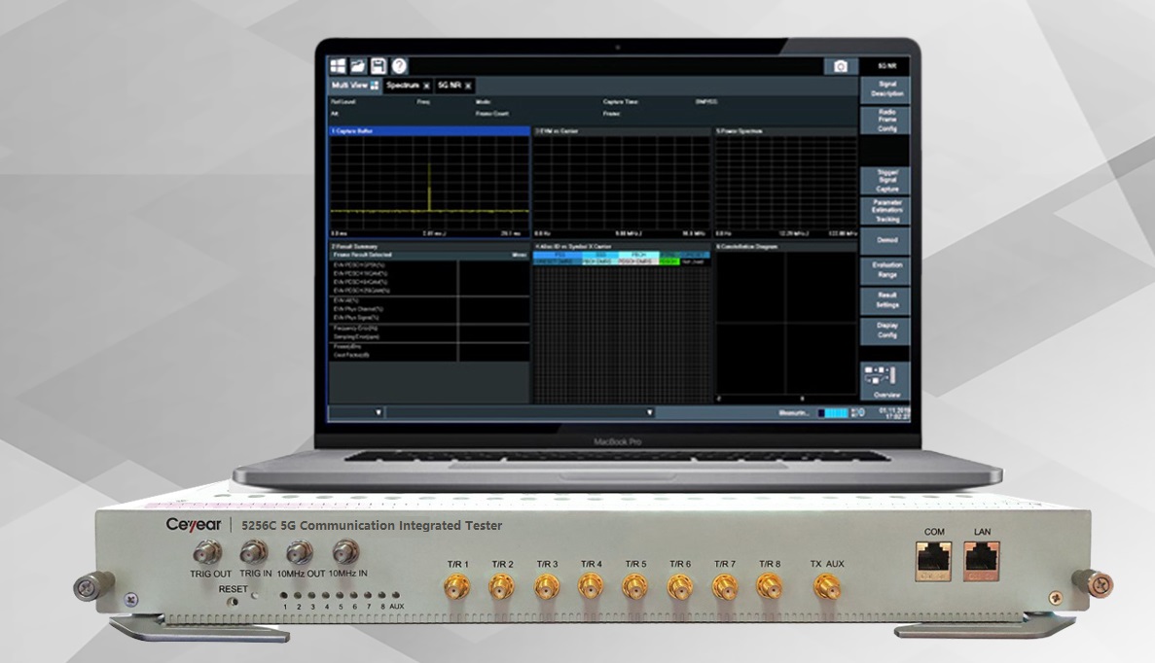Click the 5G NR label above softkeys
1155x663 pixels.
[x=886, y=66]
